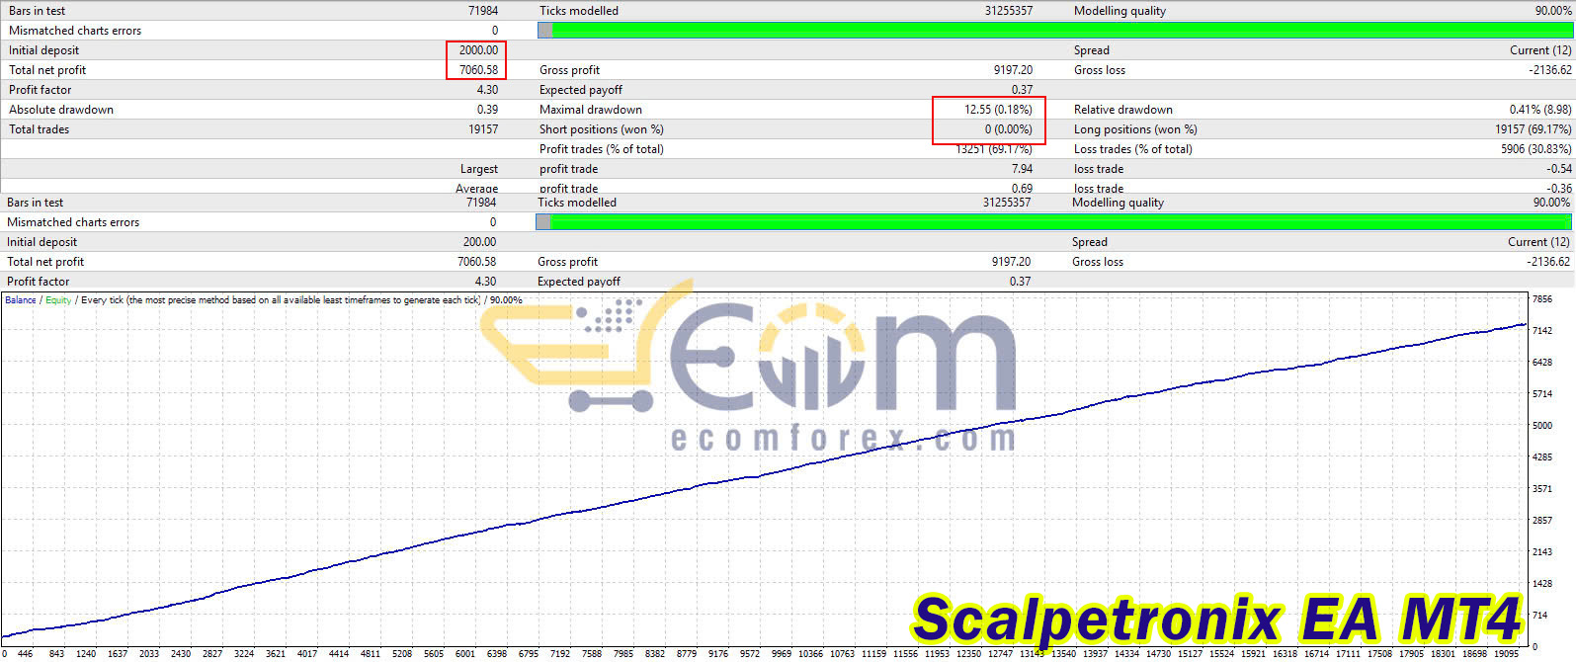
Task: Click the "9969" trade number axis label
Action: coord(782,654)
